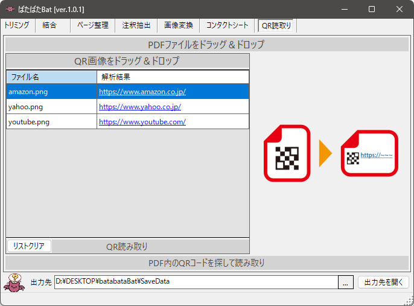This screenshot has width=414, height=306.
Task: Click the 出力先を開く button
Action: pyautogui.click(x=383, y=282)
